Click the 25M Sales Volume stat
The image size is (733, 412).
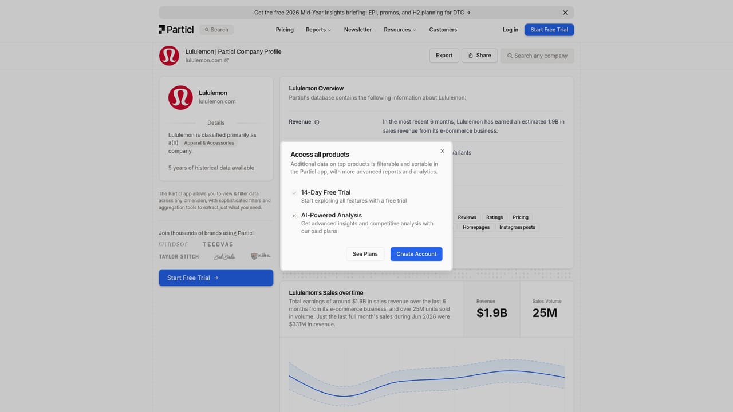coord(547,309)
